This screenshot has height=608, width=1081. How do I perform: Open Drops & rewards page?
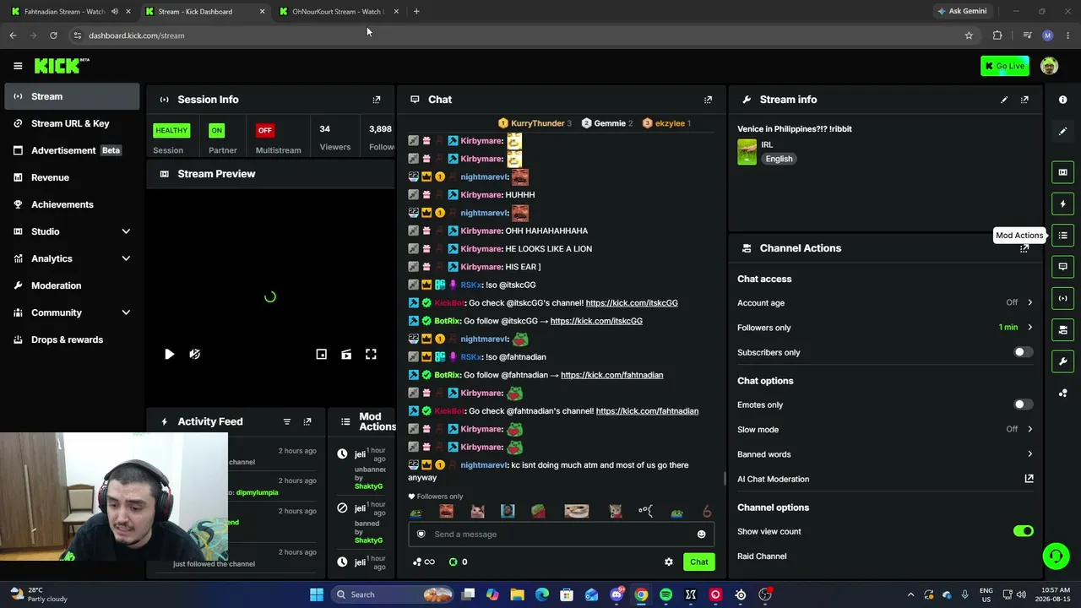[72, 339]
